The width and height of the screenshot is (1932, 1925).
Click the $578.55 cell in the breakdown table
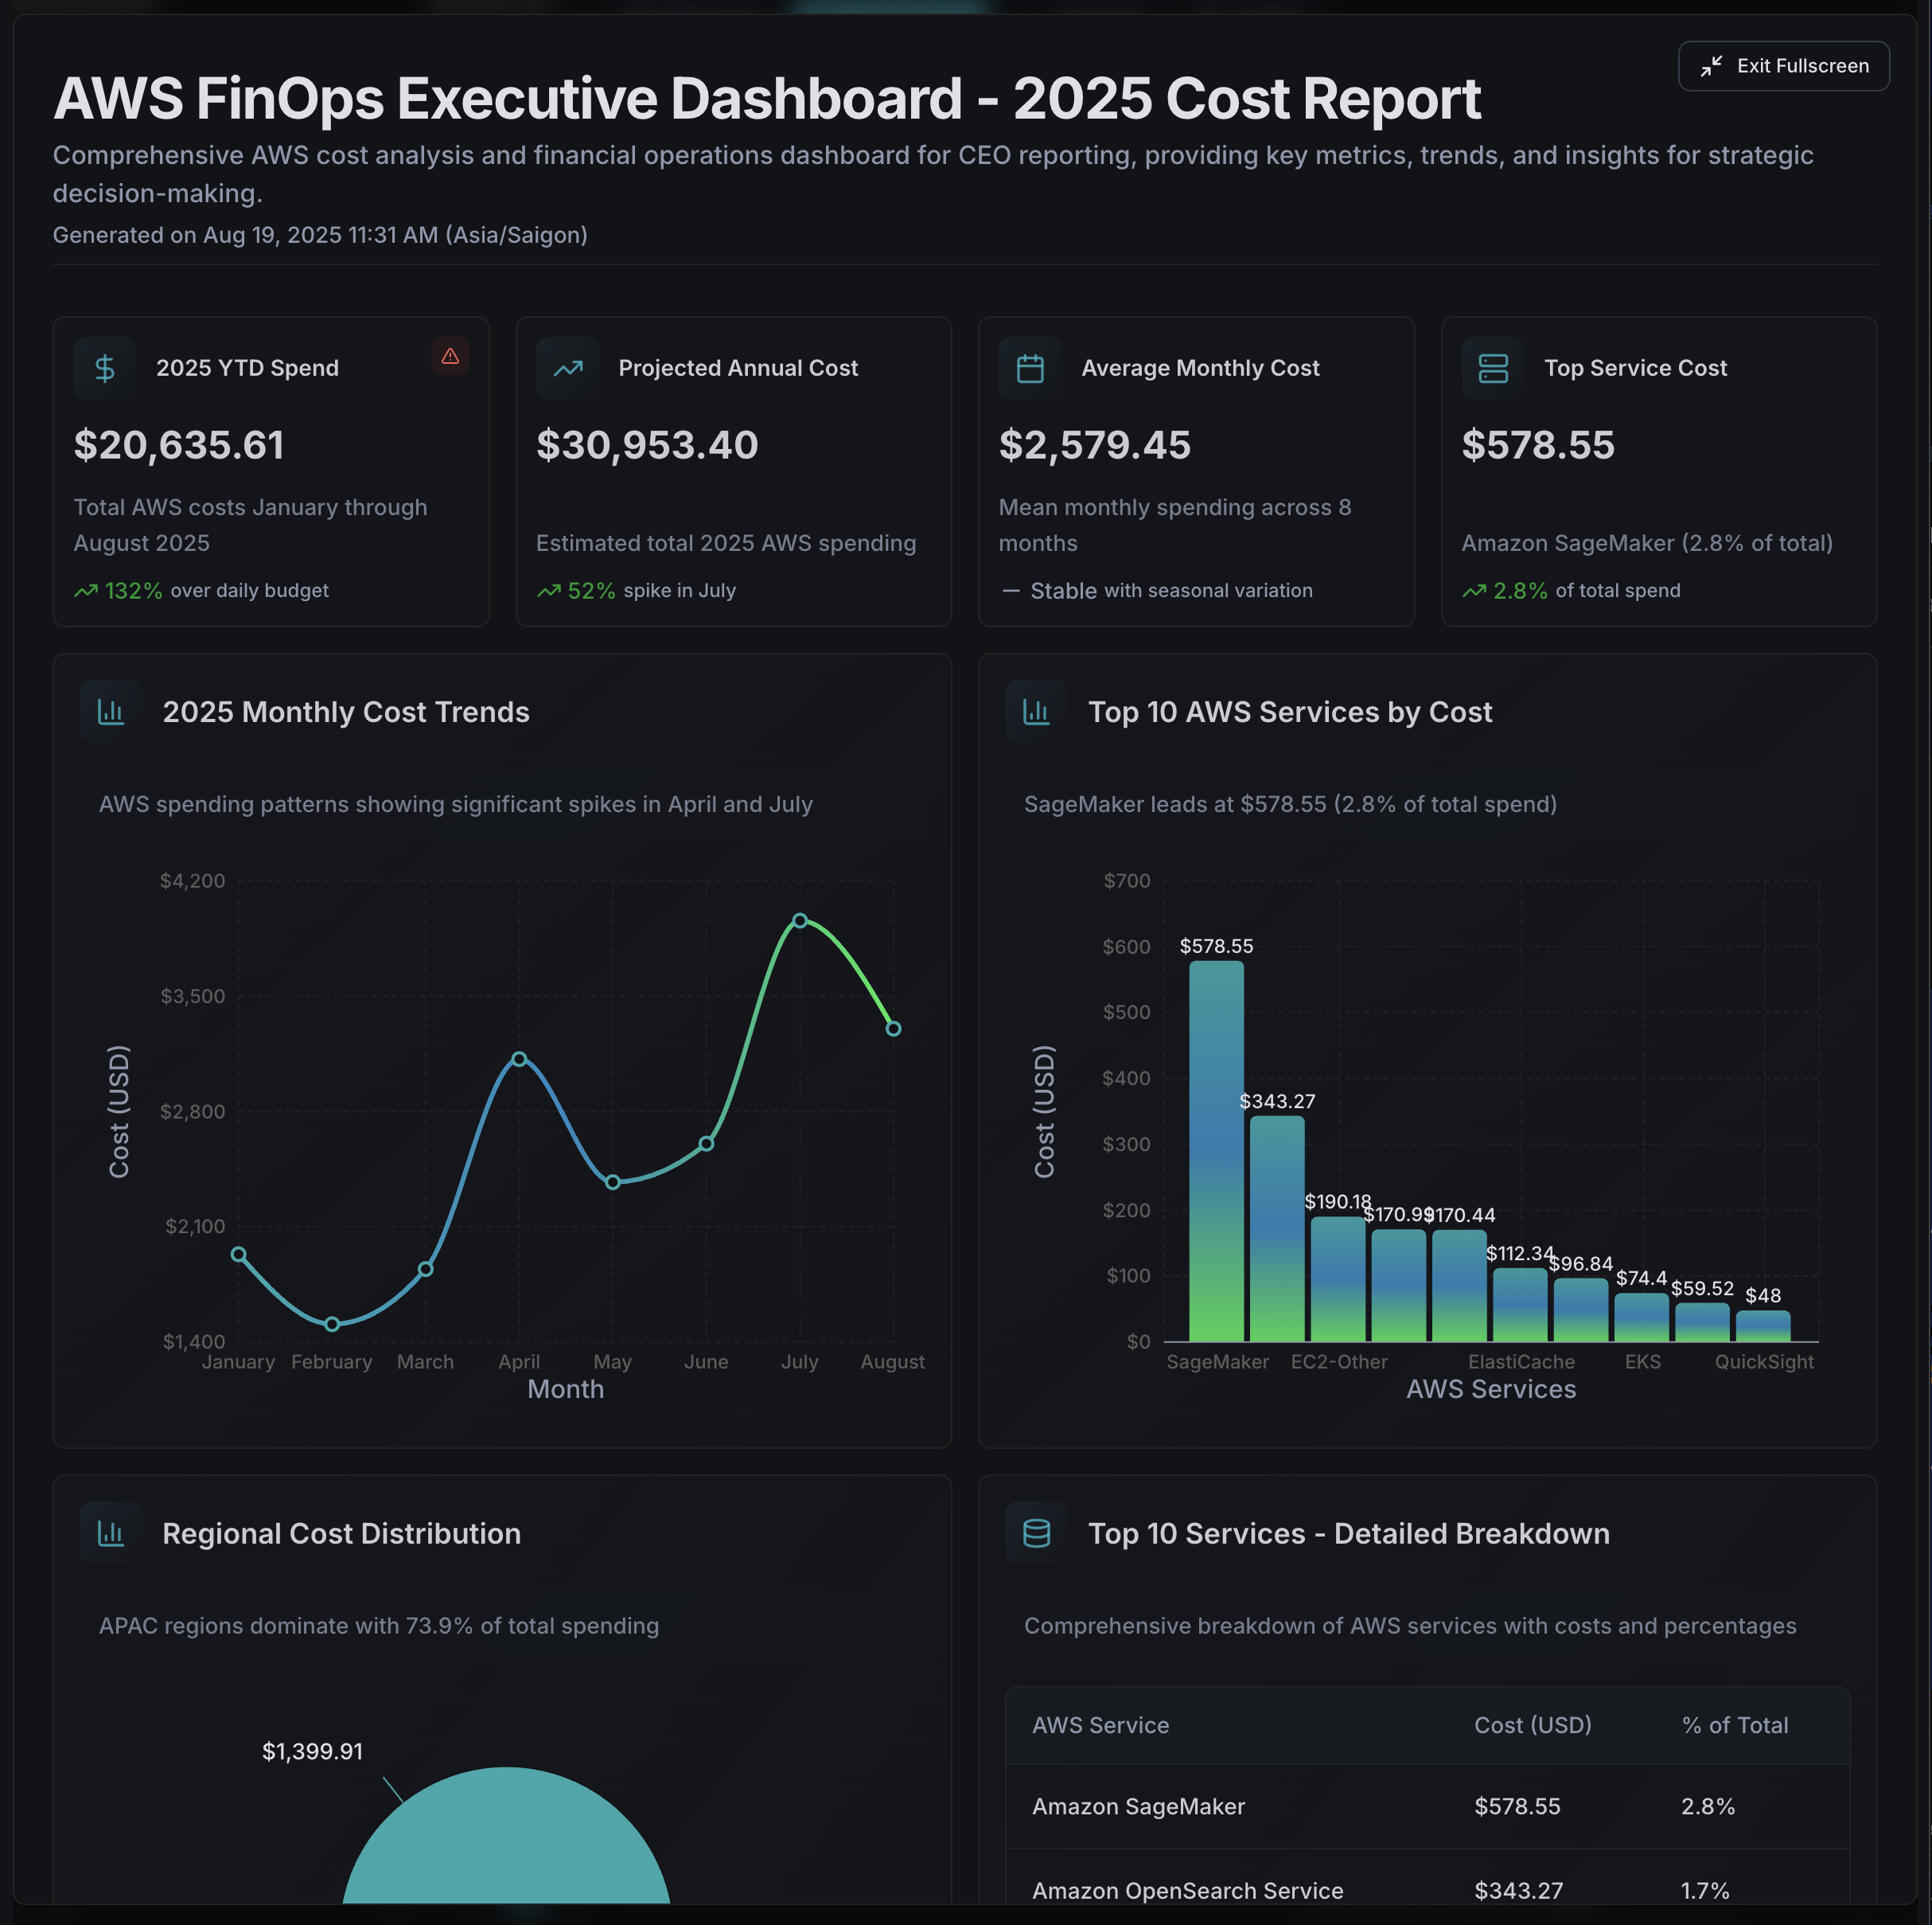[x=1517, y=1806]
